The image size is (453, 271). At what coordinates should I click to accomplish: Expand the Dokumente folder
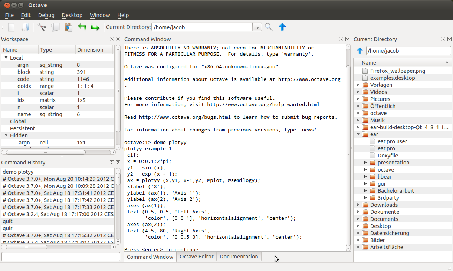point(358,212)
